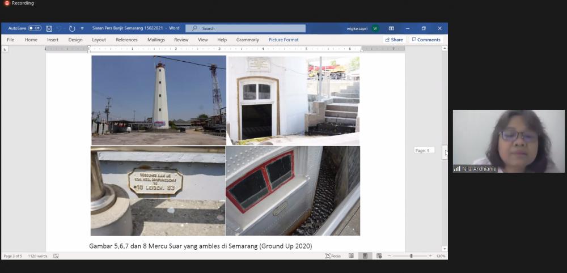Open the View tab
The width and height of the screenshot is (567, 273).
point(203,40)
